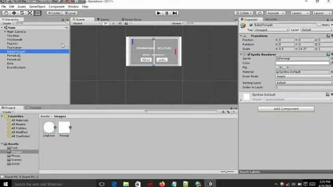
Task: Open the Layout dropdown
Action: pos(322,13)
